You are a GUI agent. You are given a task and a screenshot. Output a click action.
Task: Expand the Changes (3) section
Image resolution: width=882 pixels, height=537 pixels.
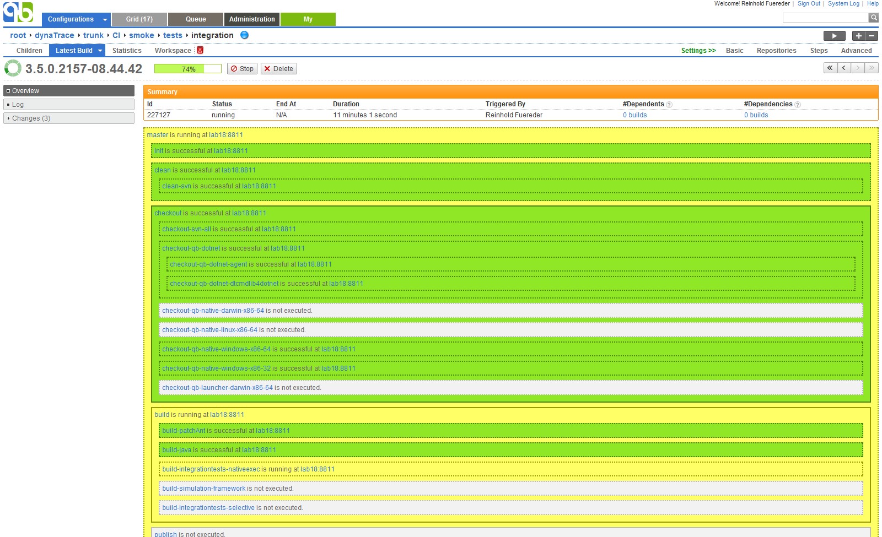point(31,118)
